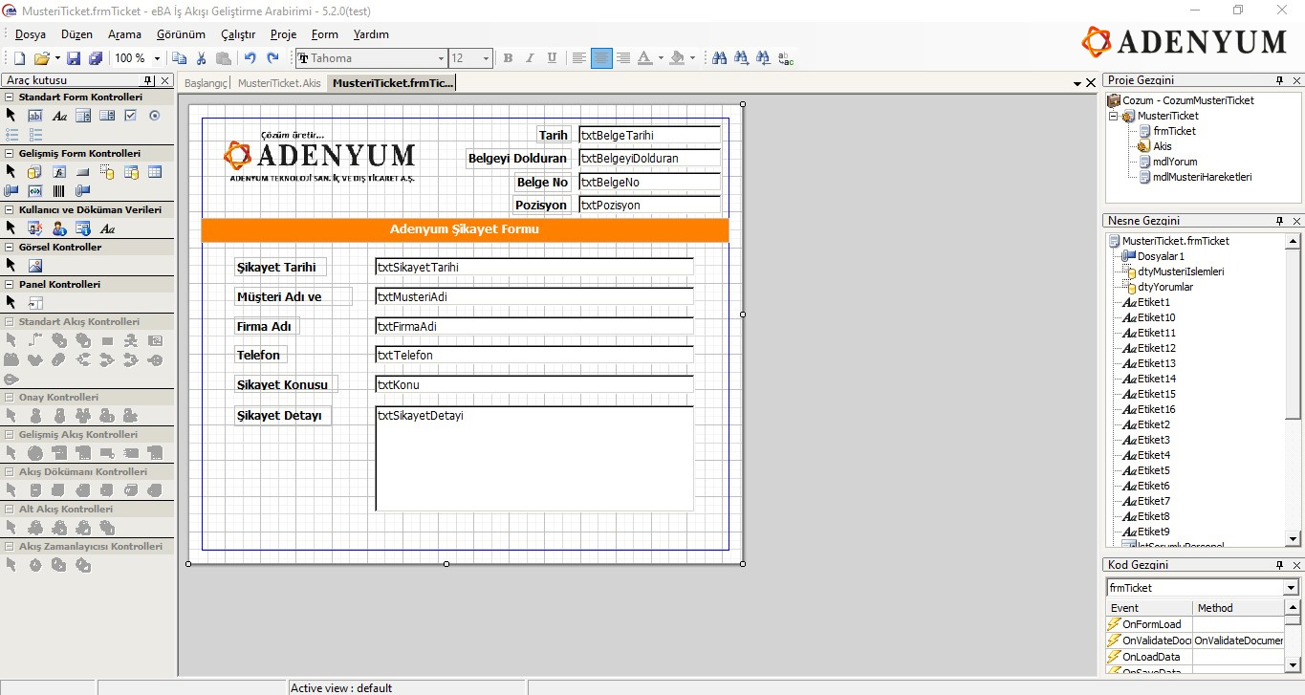Select the Aa label control in Standart Form Kontrolleri
1305x695 pixels.
click(59, 116)
